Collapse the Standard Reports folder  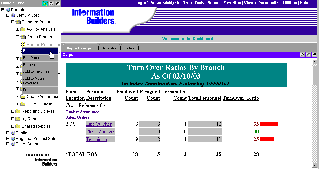click(x=13, y=22)
